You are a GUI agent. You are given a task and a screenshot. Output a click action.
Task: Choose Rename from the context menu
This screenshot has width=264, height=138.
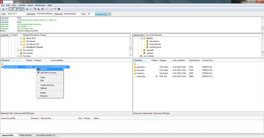tap(50, 96)
